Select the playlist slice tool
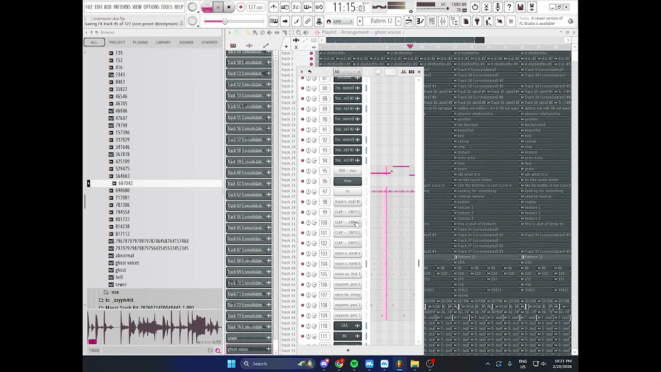This screenshot has width=661, height=372. pos(284,33)
